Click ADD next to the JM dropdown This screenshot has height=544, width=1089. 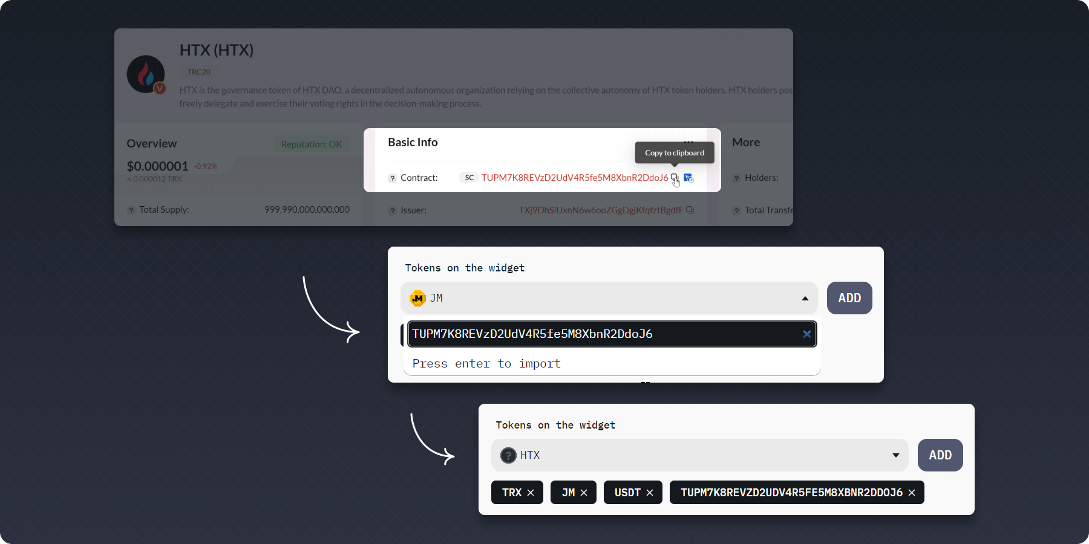(x=849, y=298)
